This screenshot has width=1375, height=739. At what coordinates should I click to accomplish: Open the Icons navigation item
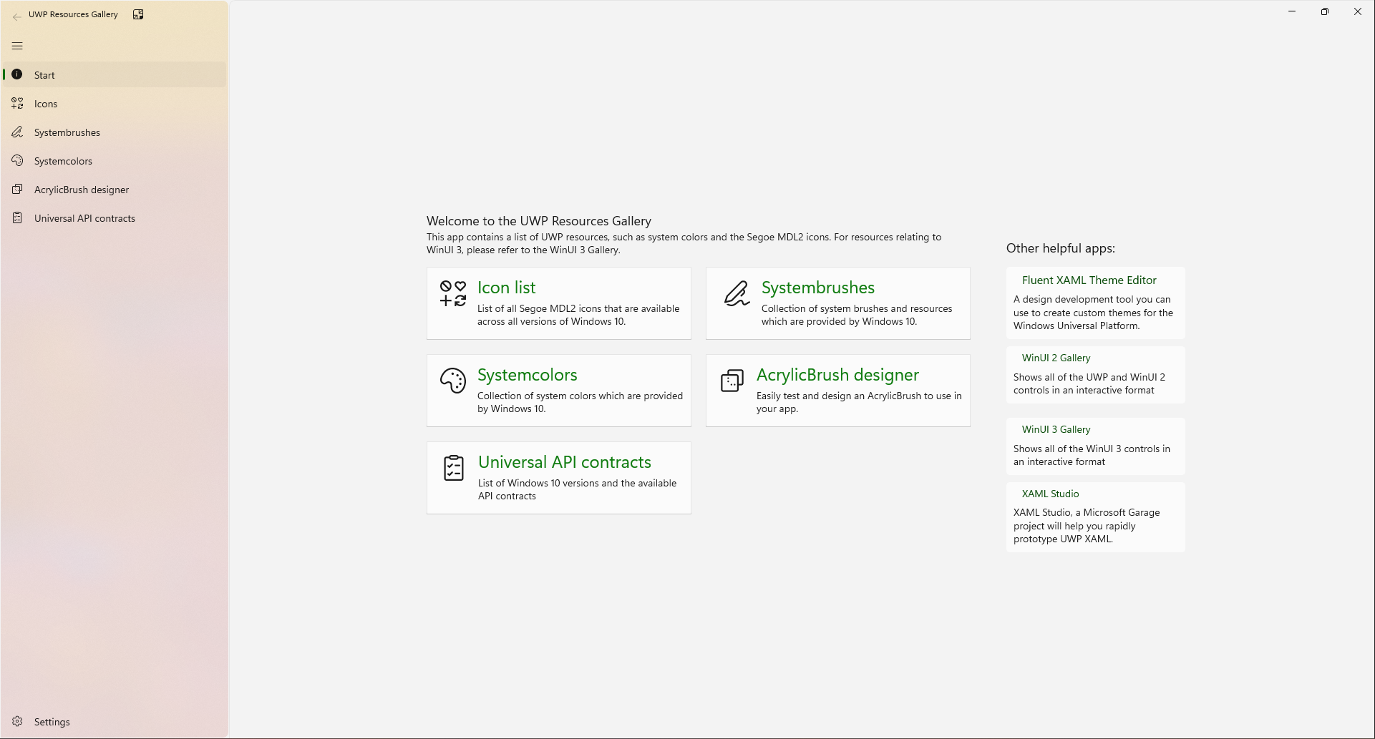click(x=115, y=104)
